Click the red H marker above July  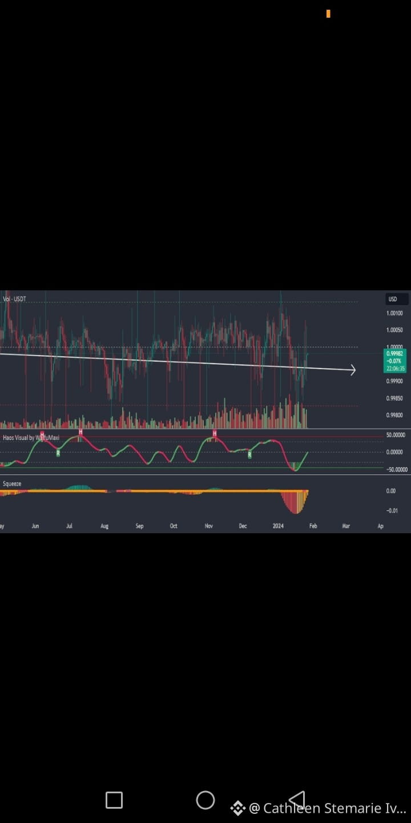[80, 433]
